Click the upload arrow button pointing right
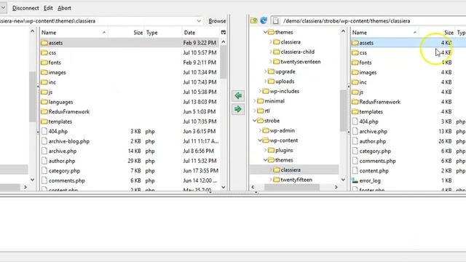This screenshot has height=262, width=466. coord(238,109)
